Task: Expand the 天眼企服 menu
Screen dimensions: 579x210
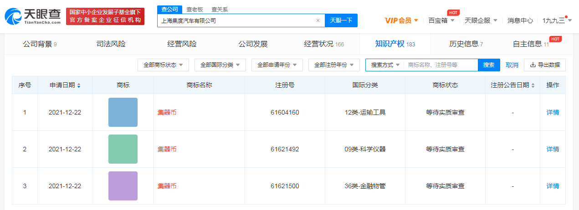Action: tap(481, 20)
